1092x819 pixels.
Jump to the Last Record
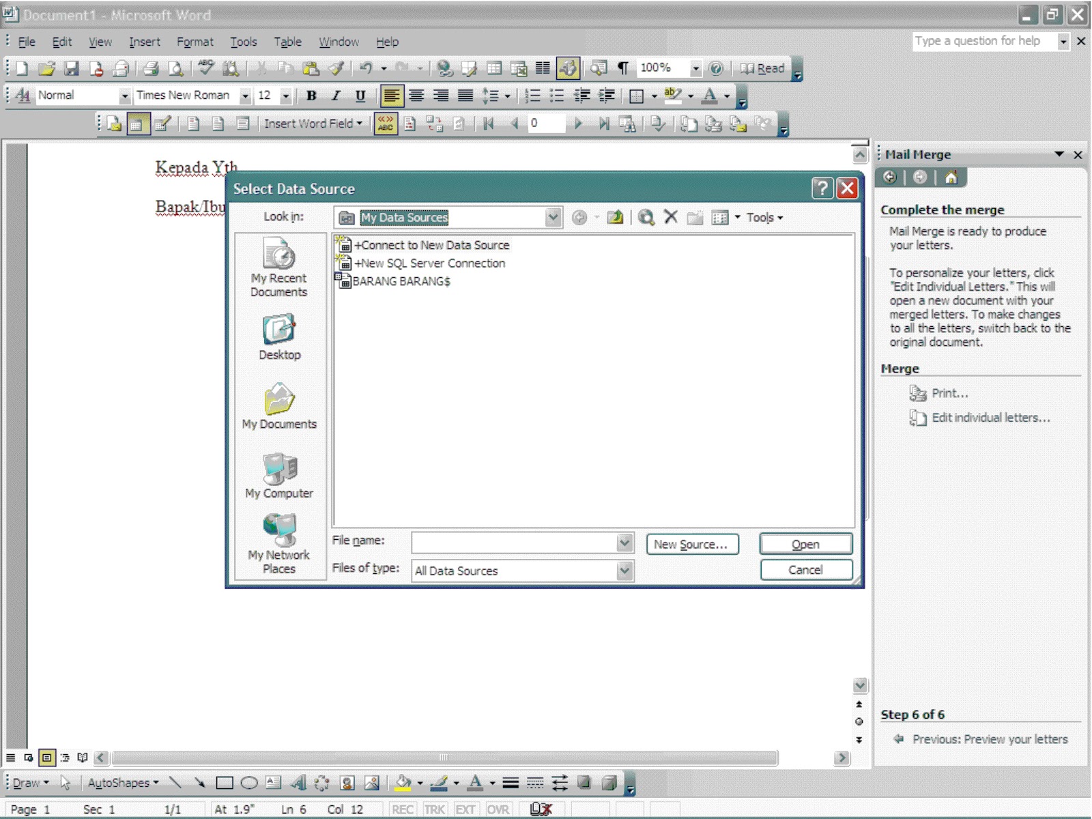pos(603,124)
